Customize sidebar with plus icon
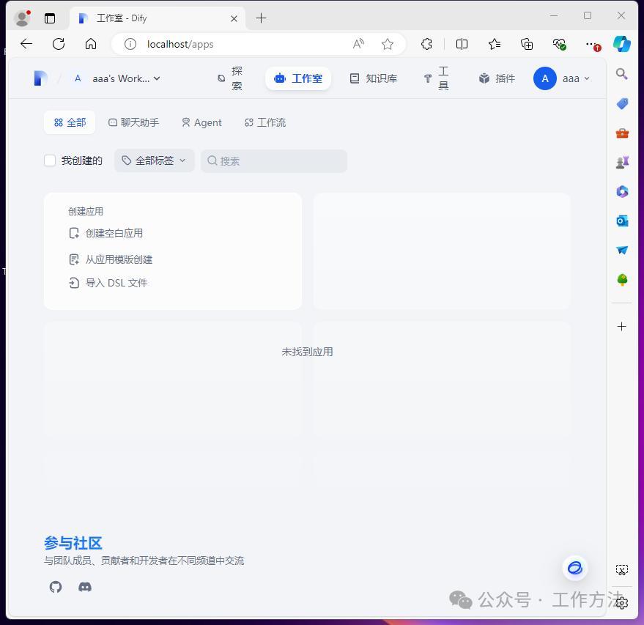The height and width of the screenshot is (625, 644). click(622, 327)
